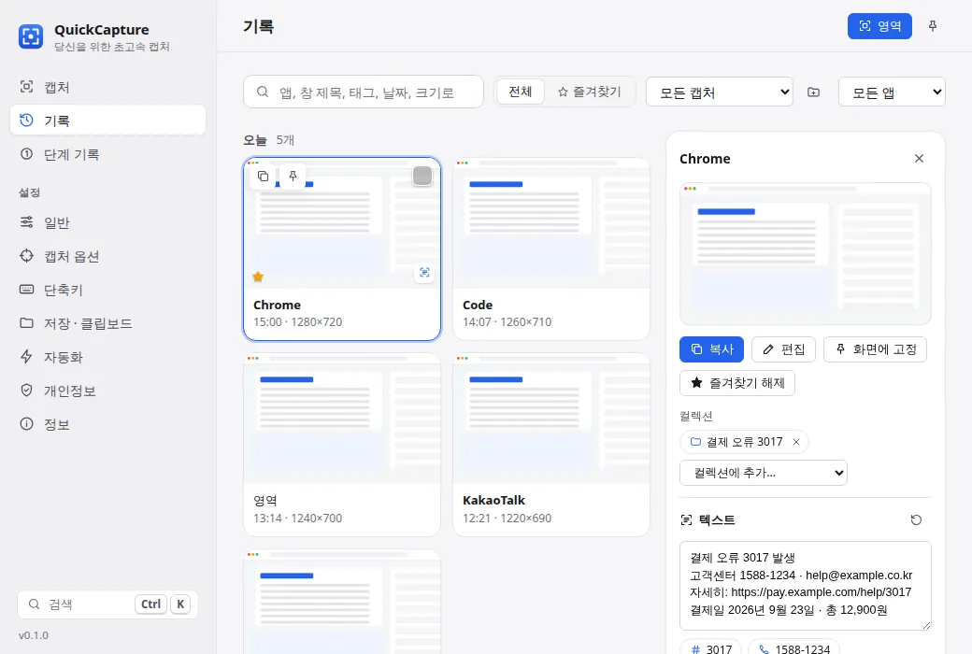This screenshot has width=972, height=654.
Task: Click the QuickCapture logo icon
Action: point(30,36)
